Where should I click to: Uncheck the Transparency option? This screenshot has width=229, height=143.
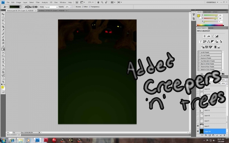coord(90,7)
